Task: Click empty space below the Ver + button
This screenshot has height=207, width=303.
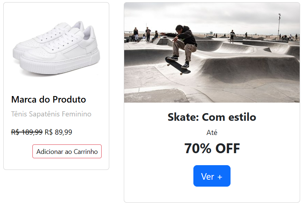Action: point(212,195)
